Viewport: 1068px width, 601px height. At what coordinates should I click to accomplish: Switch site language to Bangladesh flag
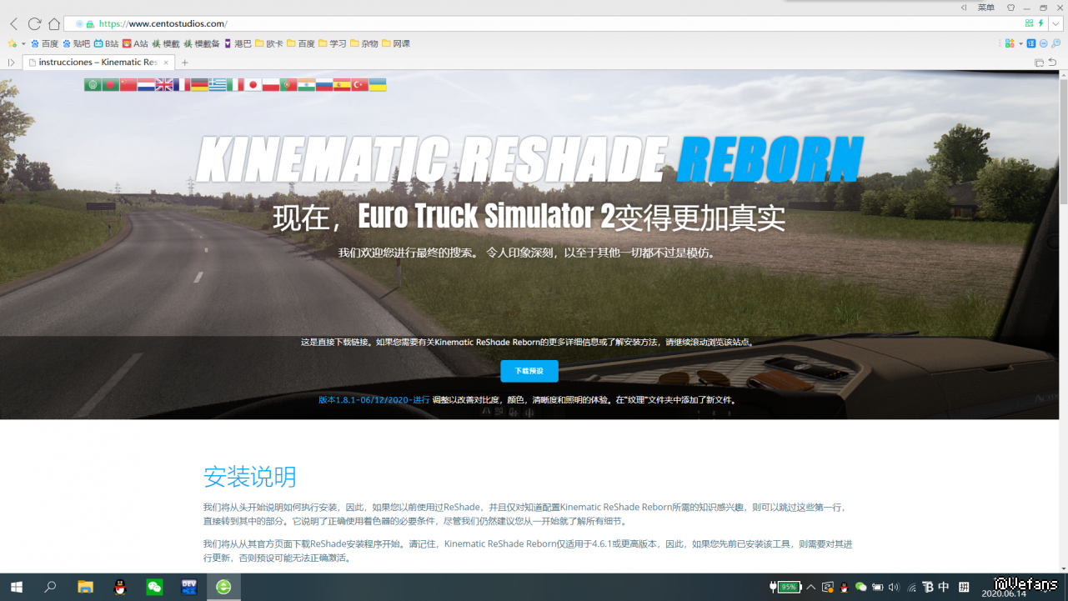[x=110, y=84]
